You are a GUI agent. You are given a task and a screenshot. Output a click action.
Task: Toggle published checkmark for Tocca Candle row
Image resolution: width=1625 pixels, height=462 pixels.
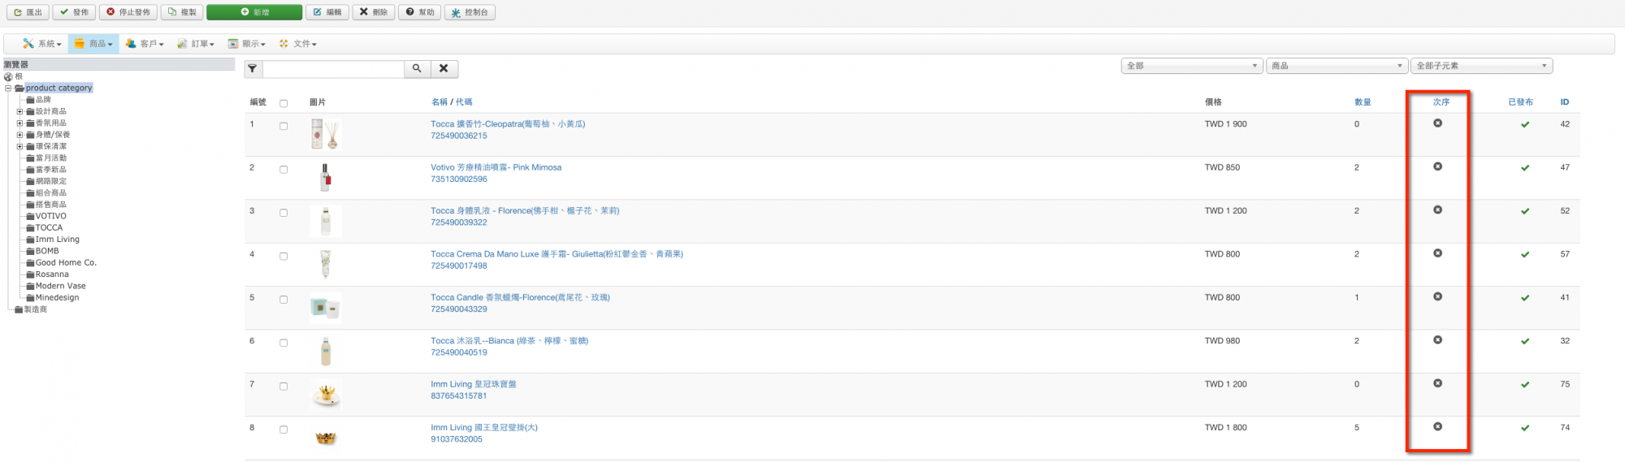pyautogui.click(x=1525, y=298)
